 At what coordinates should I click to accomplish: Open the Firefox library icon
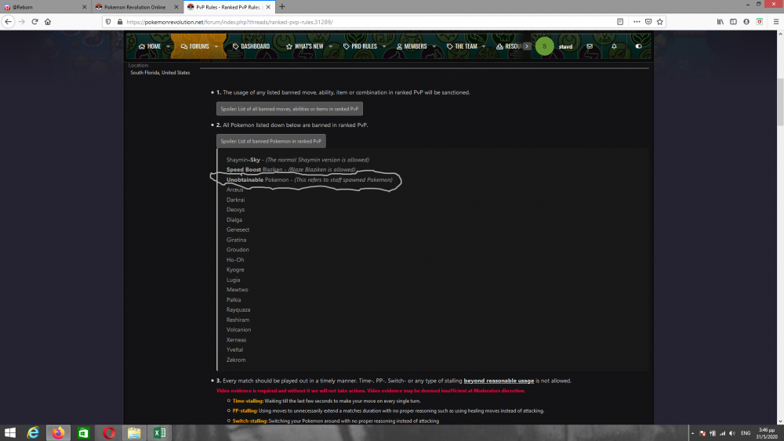click(719, 22)
